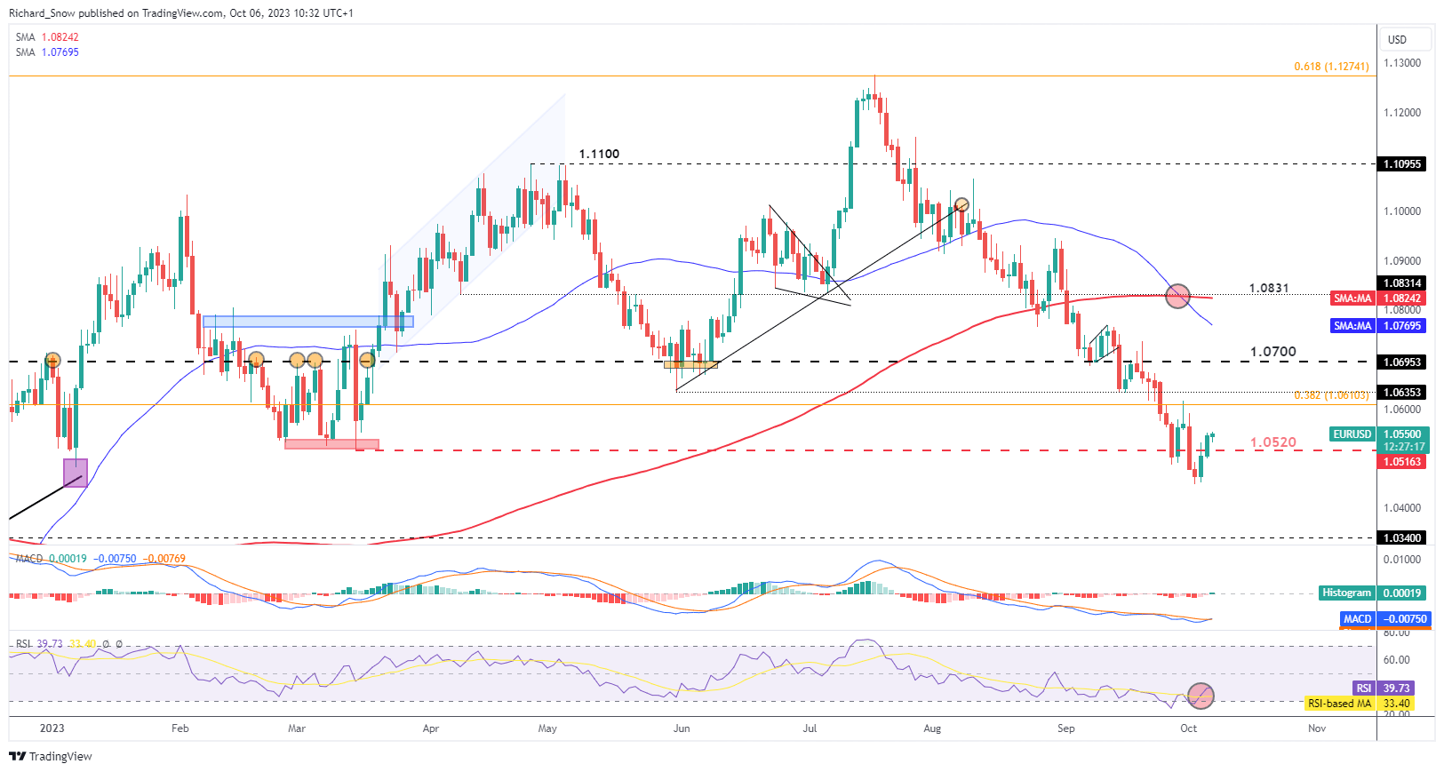Viewport: 1444px width, 772px height.
Task: Click the 1.0831 level annotation text
Action: coord(1269,289)
